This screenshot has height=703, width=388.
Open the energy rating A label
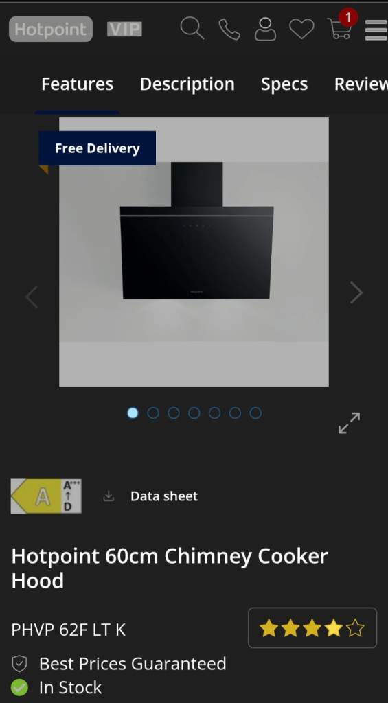(46, 496)
